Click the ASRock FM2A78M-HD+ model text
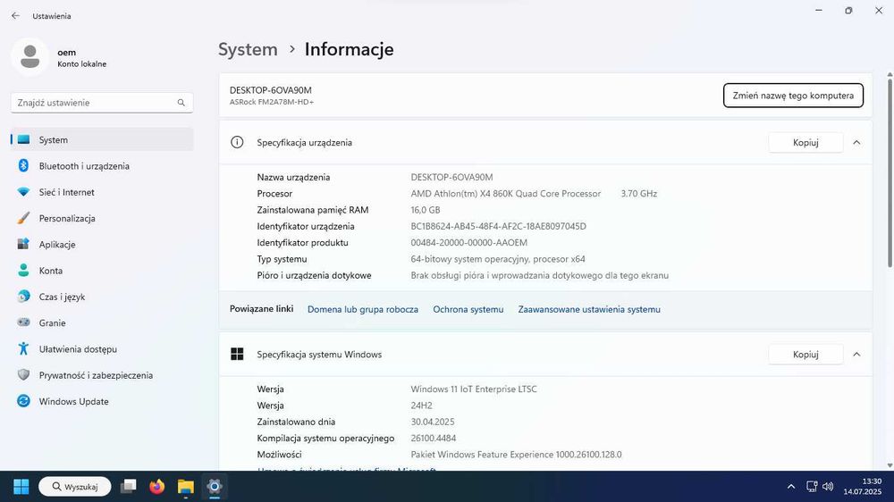The height and width of the screenshot is (502, 894). coord(272,102)
